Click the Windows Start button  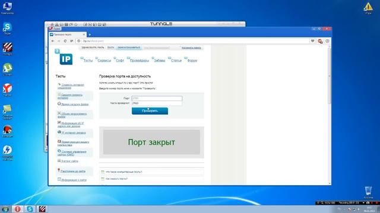(x=5, y=209)
